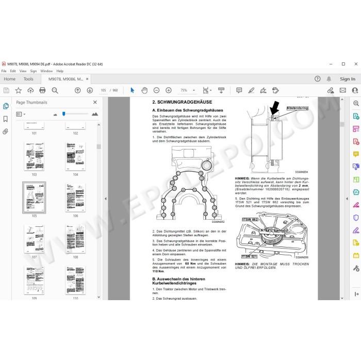Open More Tools wrench icon
This screenshot has width=361, height=361.
(356, 268)
